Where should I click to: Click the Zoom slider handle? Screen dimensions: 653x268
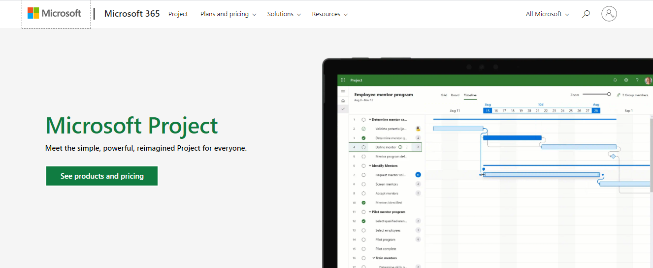click(x=609, y=94)
